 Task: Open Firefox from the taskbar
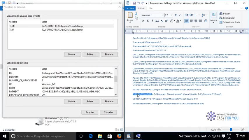pos(119,136)
